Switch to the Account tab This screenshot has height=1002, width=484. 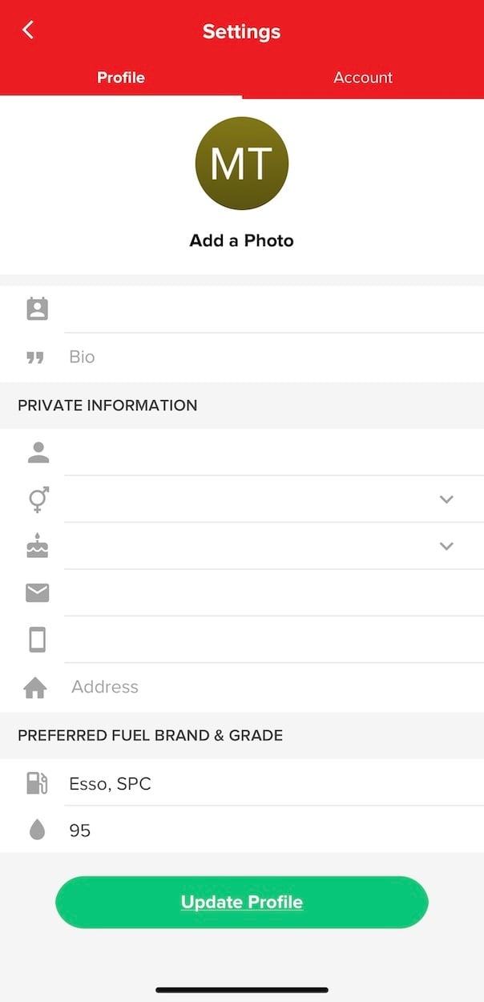[x=363, y=78]
